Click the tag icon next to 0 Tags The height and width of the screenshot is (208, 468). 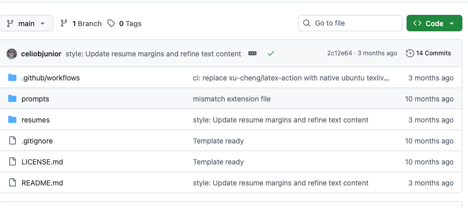pos(111,23)
